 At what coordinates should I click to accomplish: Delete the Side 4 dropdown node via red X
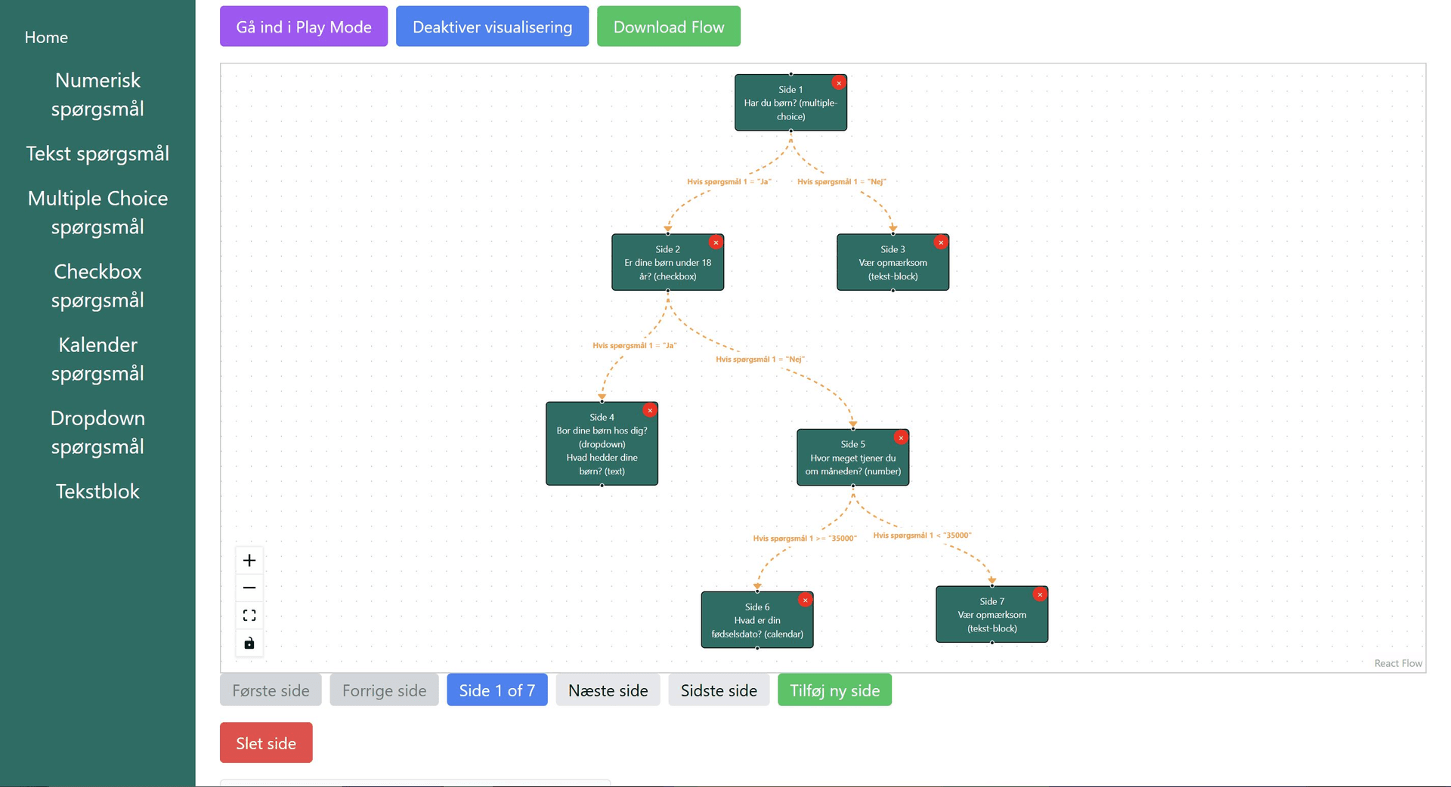coord(650,410)
